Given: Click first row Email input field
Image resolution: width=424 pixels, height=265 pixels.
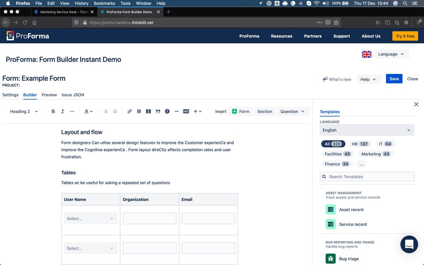Looking at the screenshot, I should click(208, 218).
